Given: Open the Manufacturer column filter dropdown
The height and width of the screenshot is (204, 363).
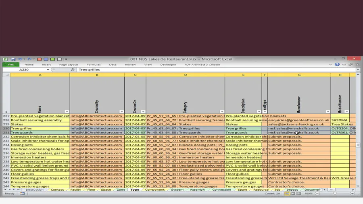Looking at the screenshot, I should click(x=328, y=112).
